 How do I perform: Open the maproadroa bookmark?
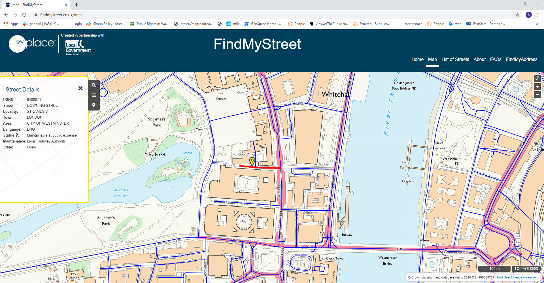click(193, 24)
